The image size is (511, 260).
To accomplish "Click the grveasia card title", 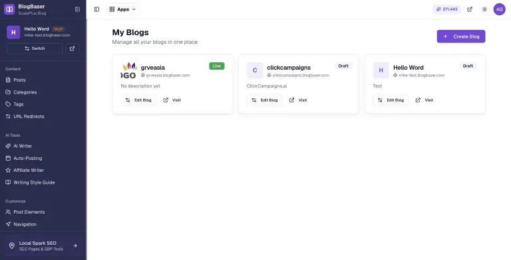I will point(153,68).
